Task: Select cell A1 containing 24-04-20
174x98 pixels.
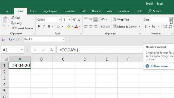Action: (20, 65)
